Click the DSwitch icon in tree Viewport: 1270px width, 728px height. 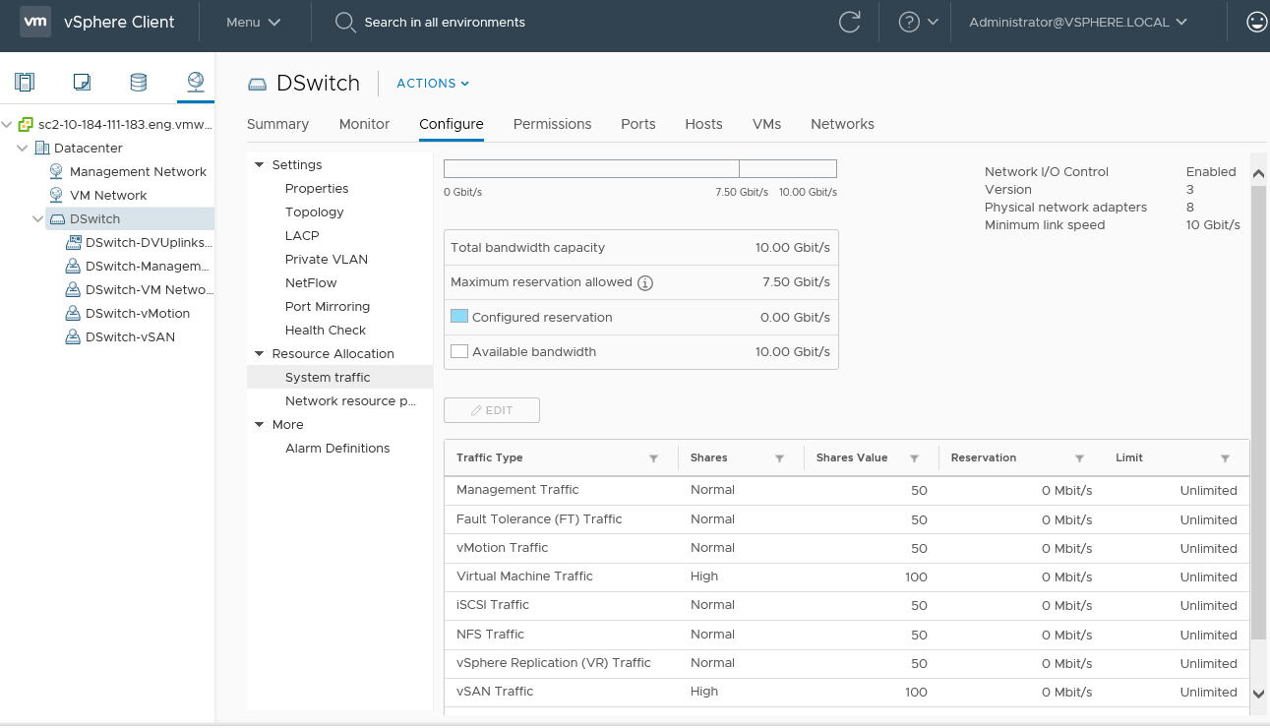[57, 219]
